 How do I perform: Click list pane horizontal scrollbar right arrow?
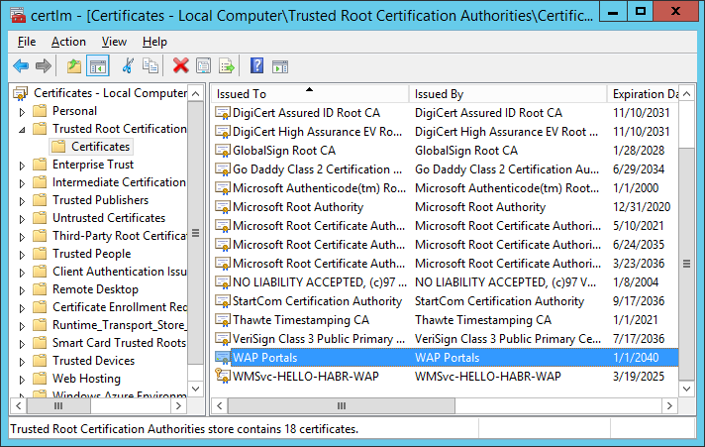[x=669, y=405]
